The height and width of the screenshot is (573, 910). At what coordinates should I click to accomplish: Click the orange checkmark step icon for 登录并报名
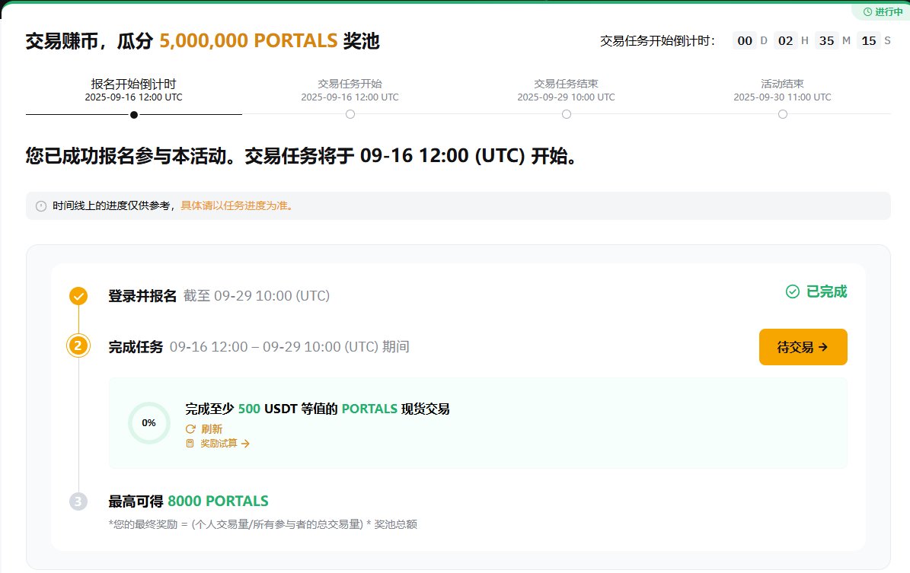(x=78, y=296)
